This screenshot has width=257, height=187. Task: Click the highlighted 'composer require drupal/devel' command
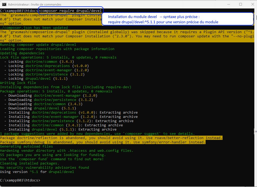[x=71, y=11]
